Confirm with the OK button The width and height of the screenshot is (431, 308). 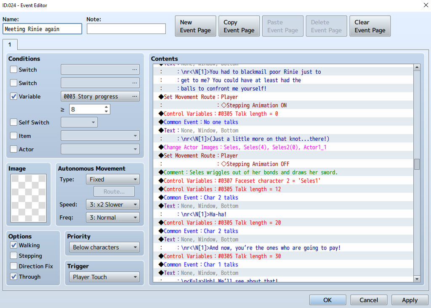point(327,300)
